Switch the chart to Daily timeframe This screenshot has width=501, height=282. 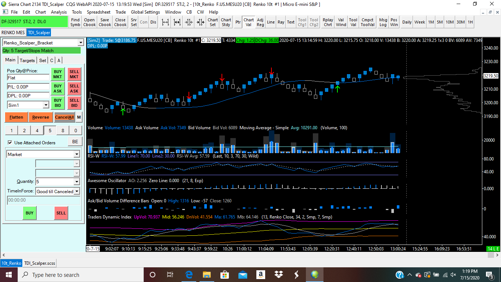click(407, 22)
